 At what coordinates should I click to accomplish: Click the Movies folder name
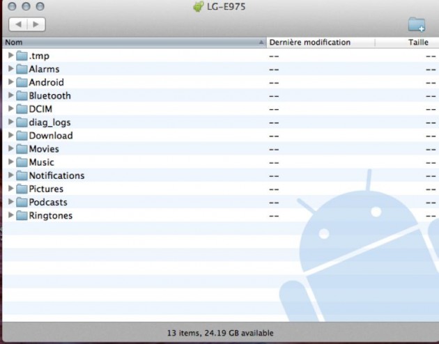[x=44, y=149]
